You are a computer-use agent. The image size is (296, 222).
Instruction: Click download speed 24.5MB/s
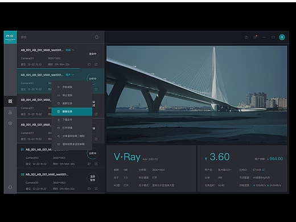(x=274, y=186)
